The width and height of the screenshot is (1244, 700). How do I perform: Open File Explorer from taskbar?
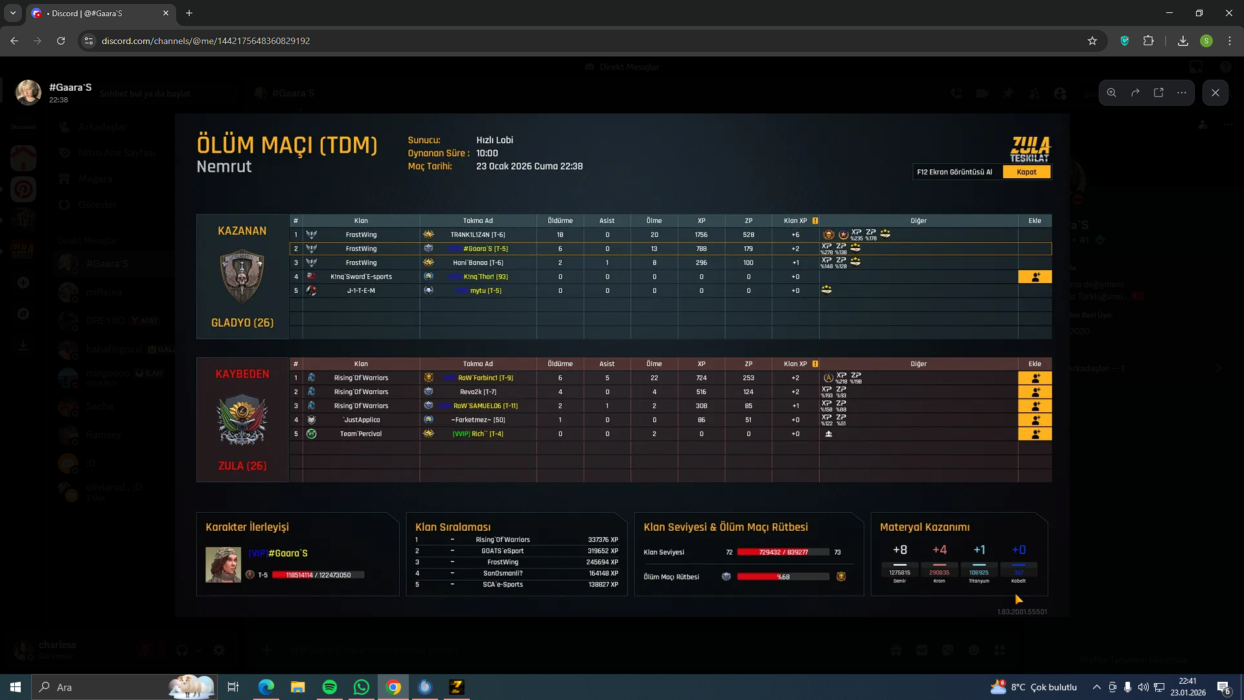[298, 687]
